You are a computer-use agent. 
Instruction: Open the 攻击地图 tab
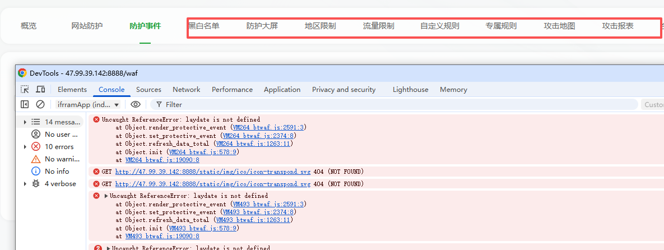(x=559, y=26)
